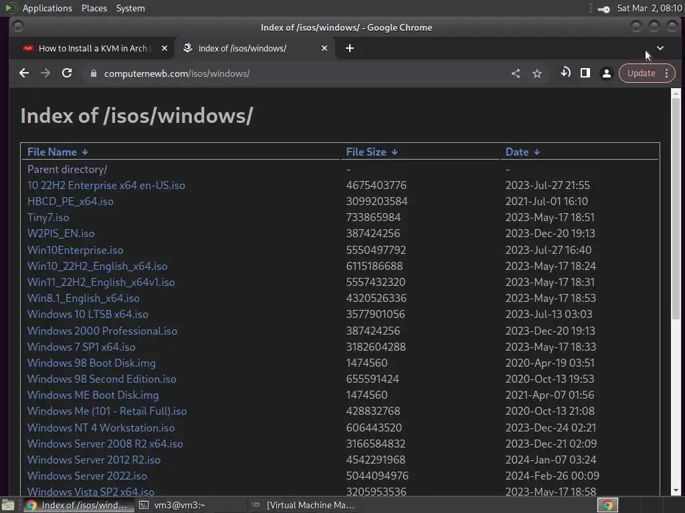The image size is (685, 513).
Task: Download HBCD_PE_x64.iso
Action: click(70, 202)
